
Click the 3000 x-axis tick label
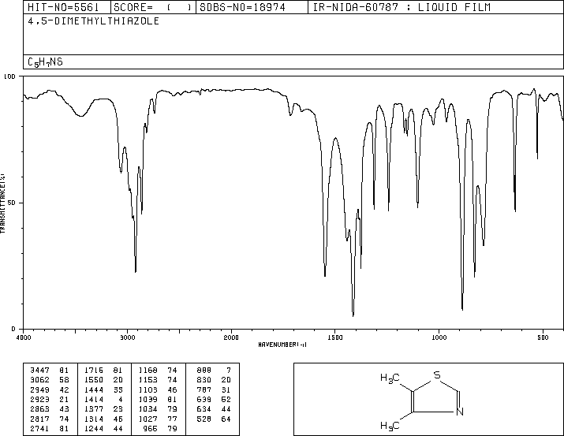tap(127, 337)
